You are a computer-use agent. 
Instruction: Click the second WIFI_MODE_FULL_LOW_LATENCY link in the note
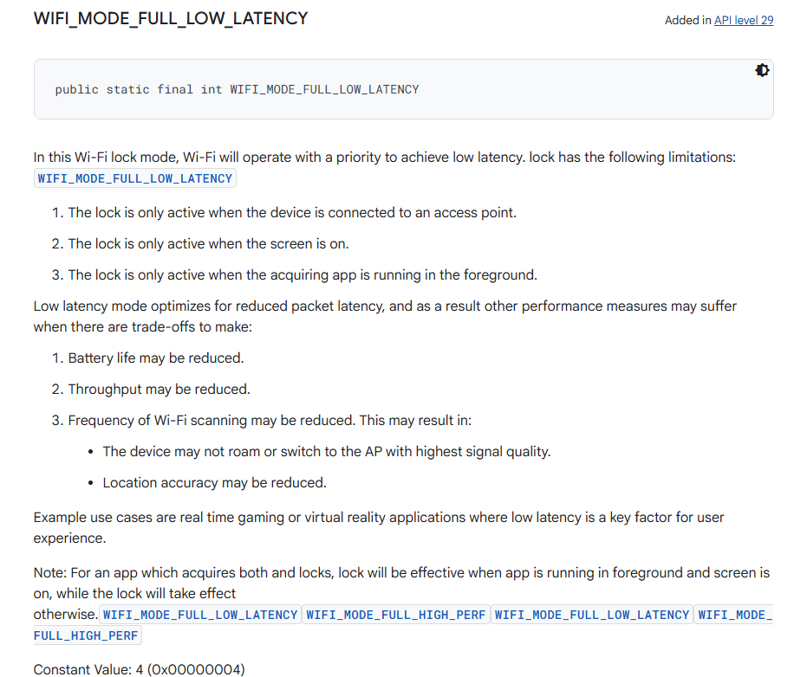point(592,615)
